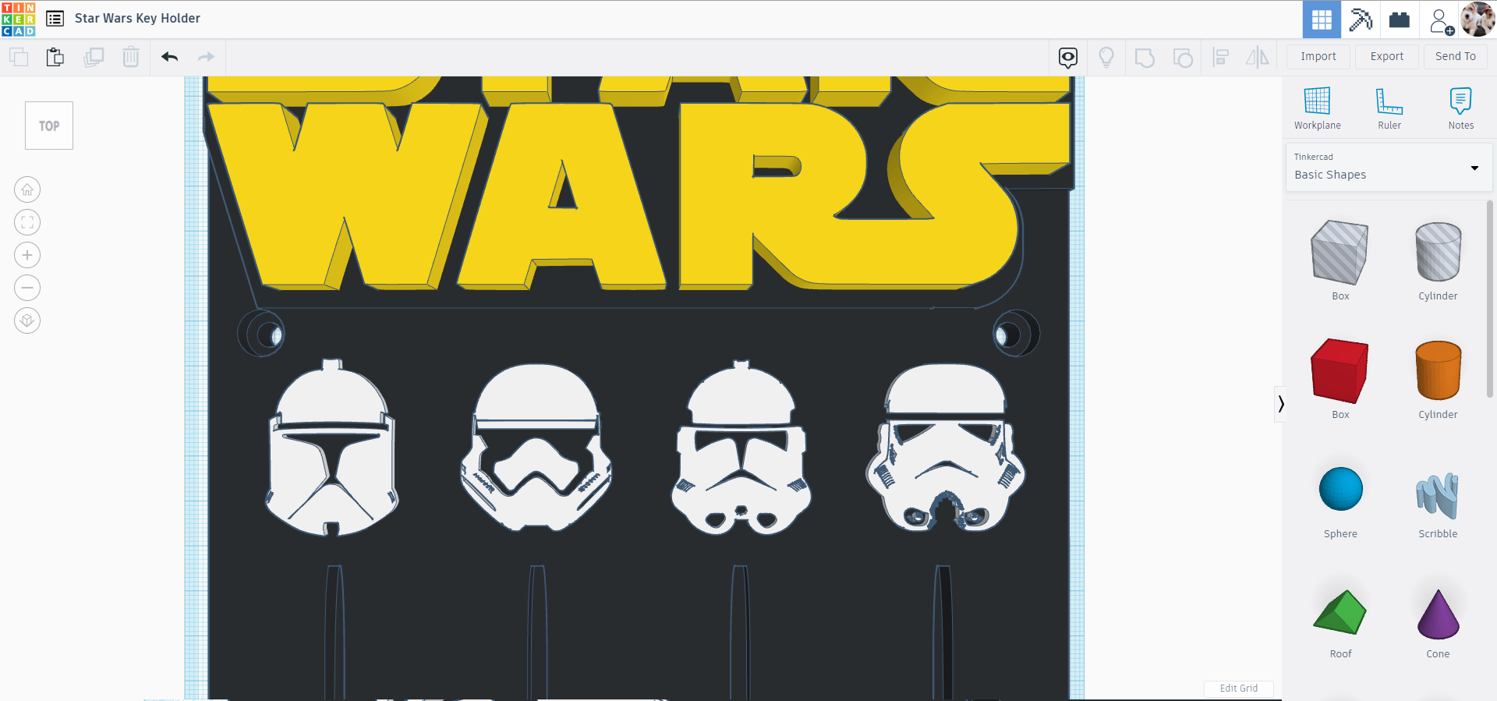Click the Star Wars Key Holder title

point(137,18)
